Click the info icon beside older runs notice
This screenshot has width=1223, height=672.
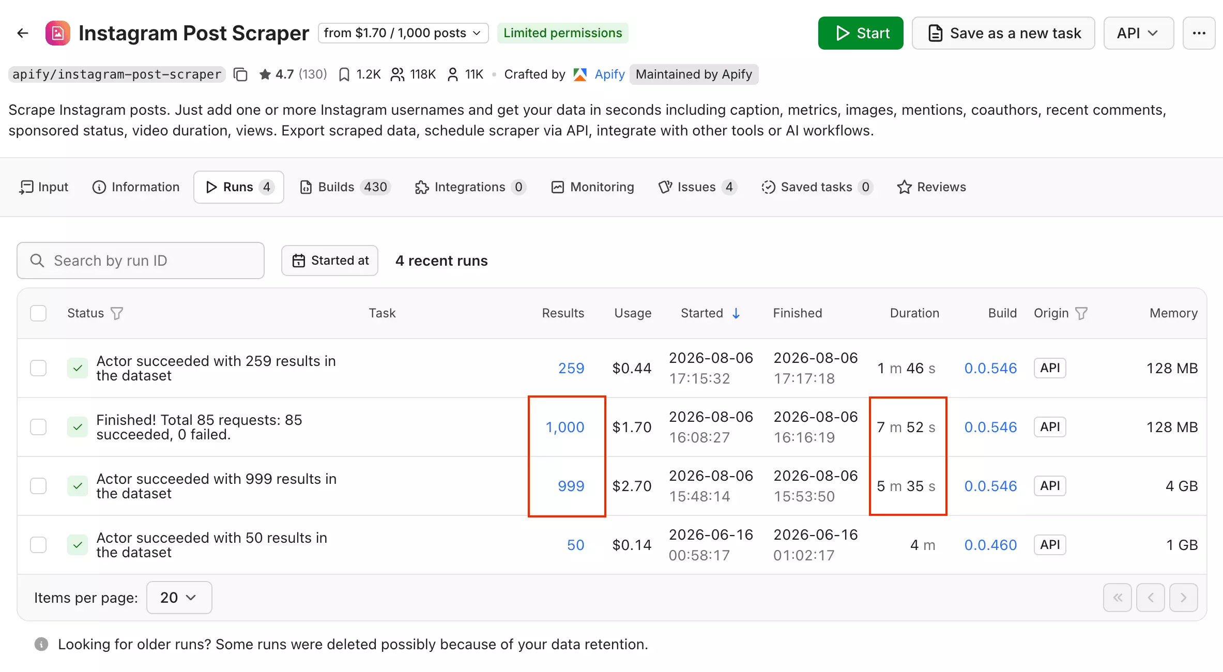[41, 644]
